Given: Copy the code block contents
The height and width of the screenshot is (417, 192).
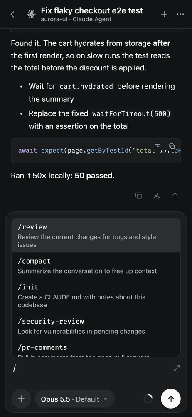Looking at the screenshot, I should [x=172, y=146].
